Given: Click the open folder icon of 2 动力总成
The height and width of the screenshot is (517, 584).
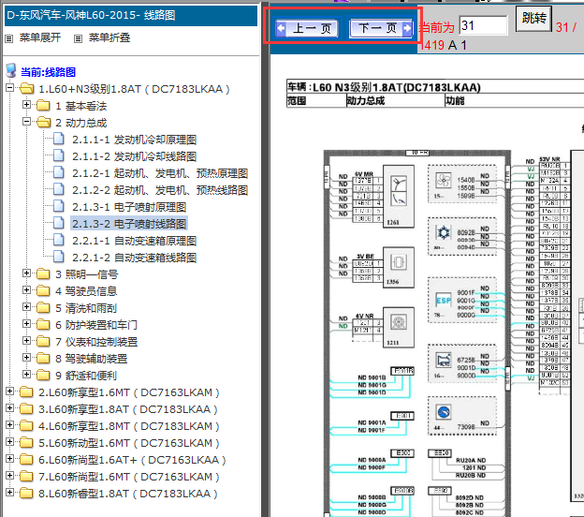Looking at the screenshot, I should (x=44, y=122).
